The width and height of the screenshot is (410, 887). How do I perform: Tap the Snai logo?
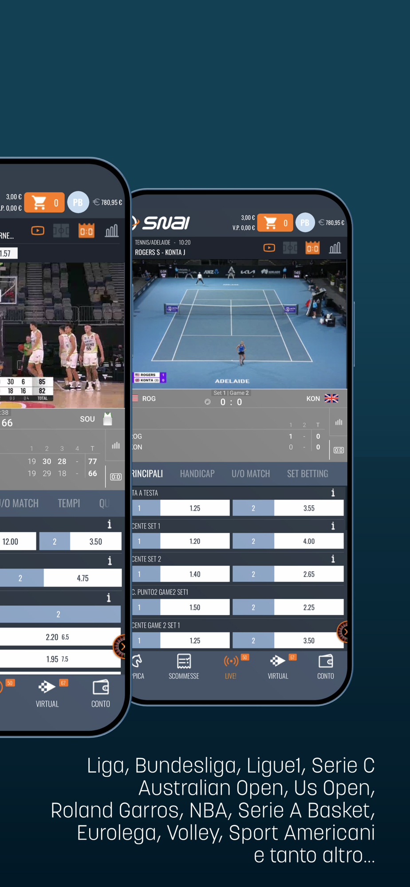click(x=162, y=222)
